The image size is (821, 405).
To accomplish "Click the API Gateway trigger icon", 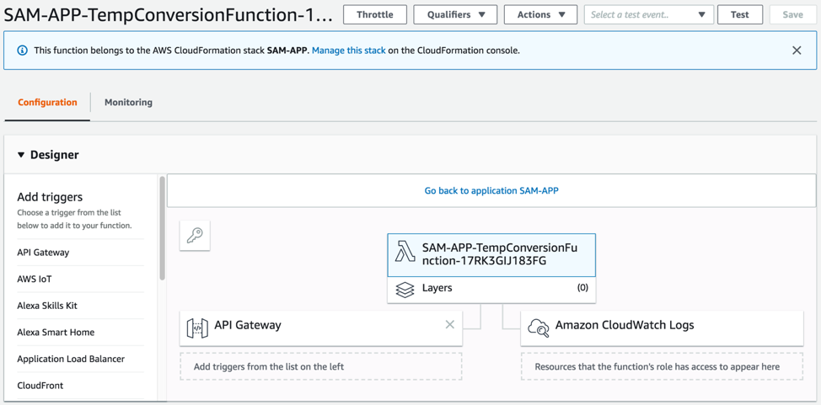I will pos(197,328).
